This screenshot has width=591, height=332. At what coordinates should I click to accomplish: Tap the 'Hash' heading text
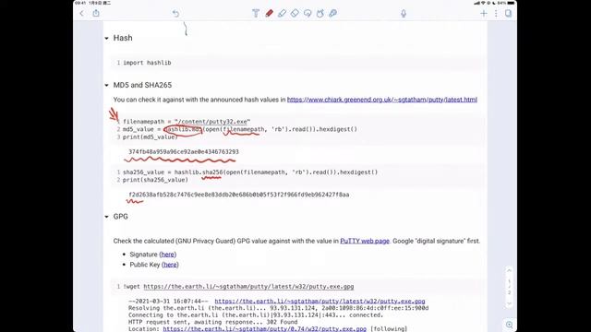coord(123,38)
